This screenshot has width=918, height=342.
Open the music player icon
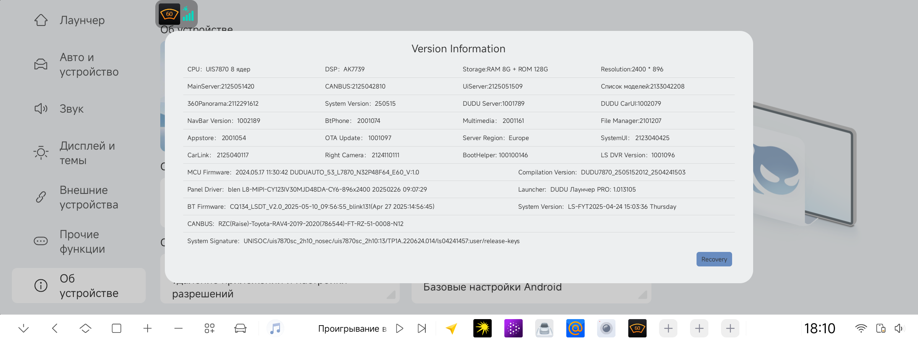coord(275,328)
